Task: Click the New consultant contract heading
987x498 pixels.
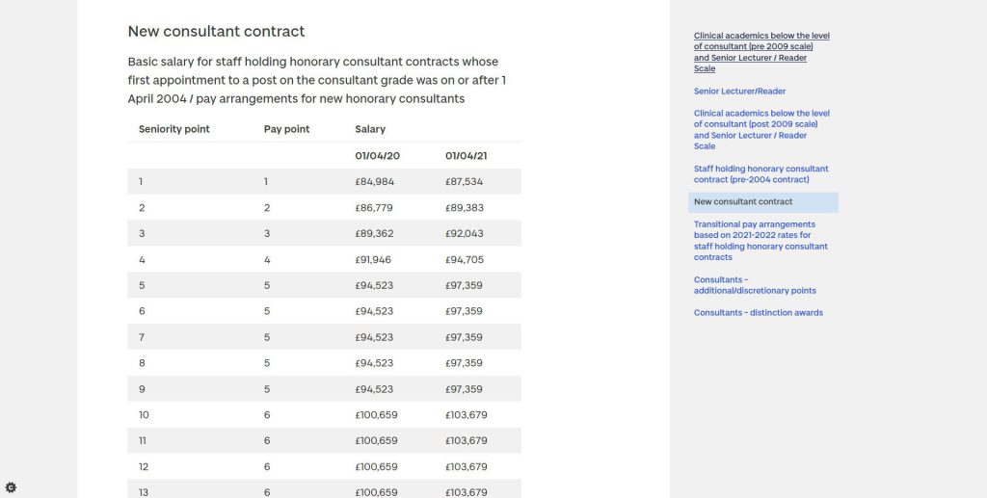Action: click(216, 32)
